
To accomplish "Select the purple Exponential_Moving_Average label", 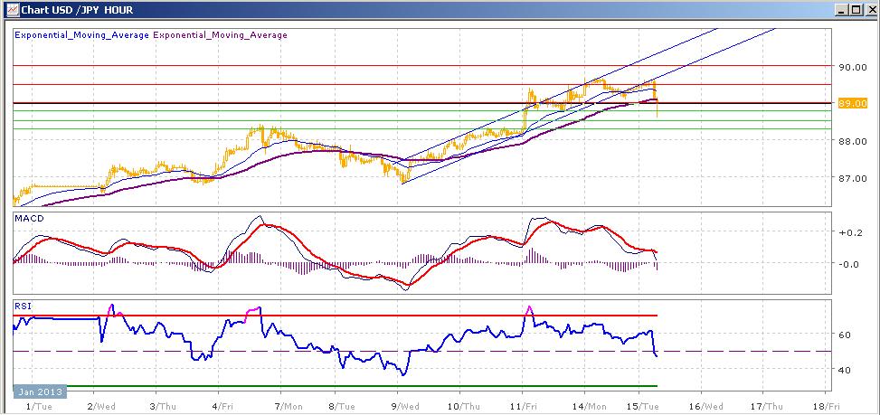I will [220, 34].
